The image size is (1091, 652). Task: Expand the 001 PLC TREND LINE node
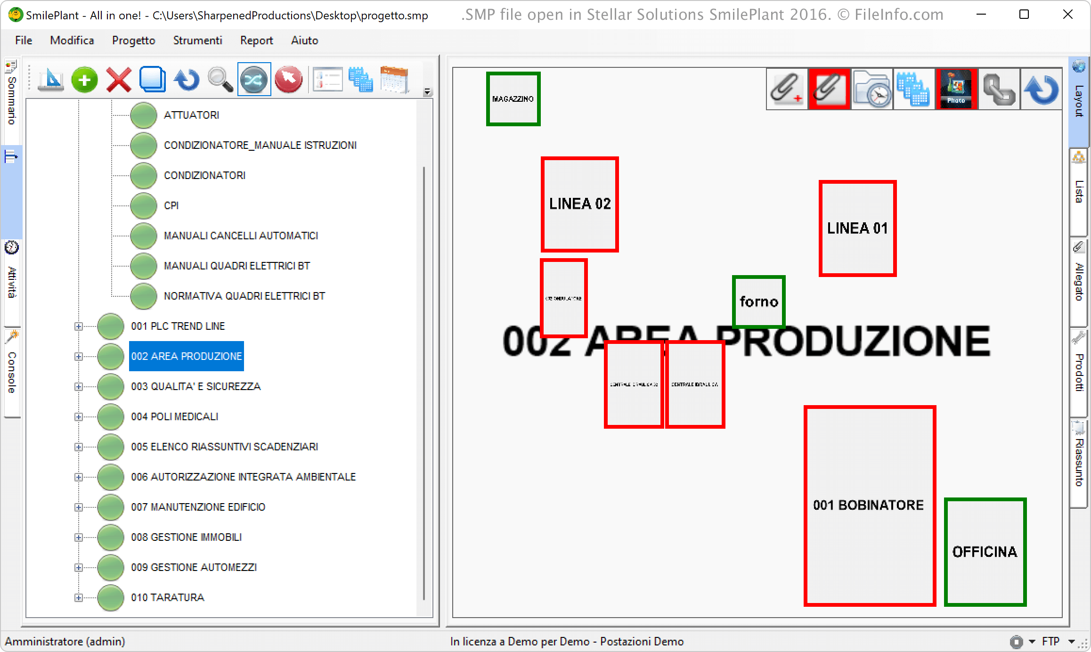point(79,326)
